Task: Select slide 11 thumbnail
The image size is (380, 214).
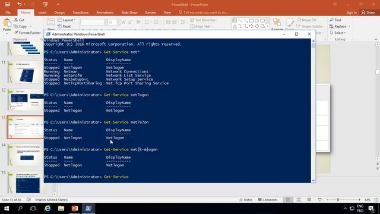Action: (x=25, y=72)
